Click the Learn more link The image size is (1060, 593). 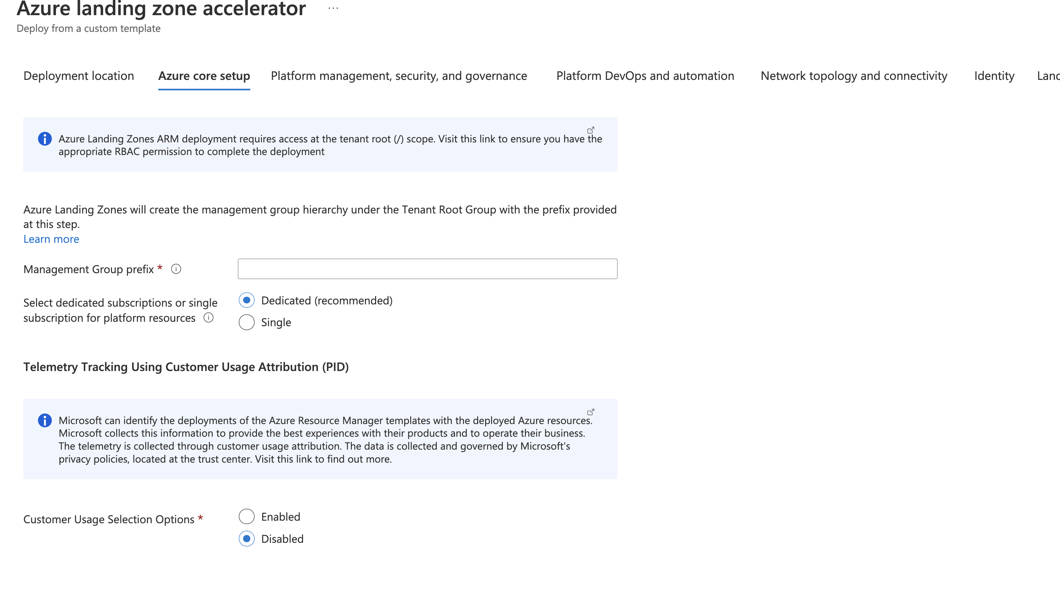pos(51,239)
